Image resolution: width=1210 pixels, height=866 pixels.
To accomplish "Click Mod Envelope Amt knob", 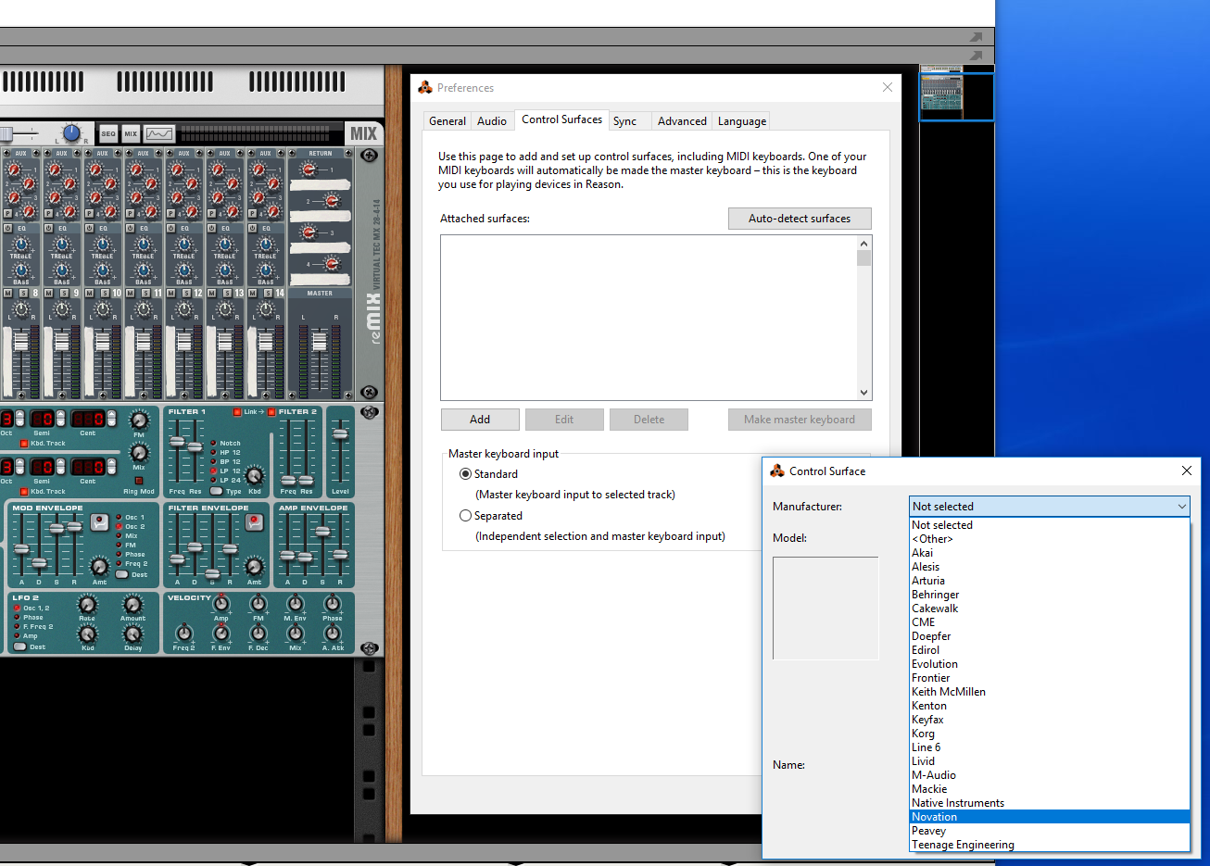I will point(99,567).
